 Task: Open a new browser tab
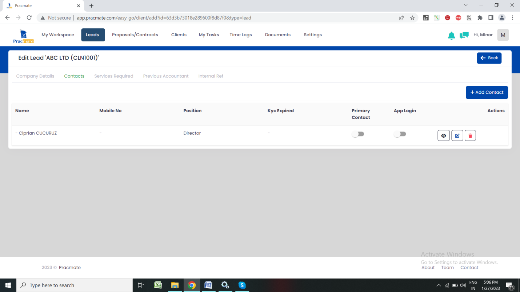(91, 6)
